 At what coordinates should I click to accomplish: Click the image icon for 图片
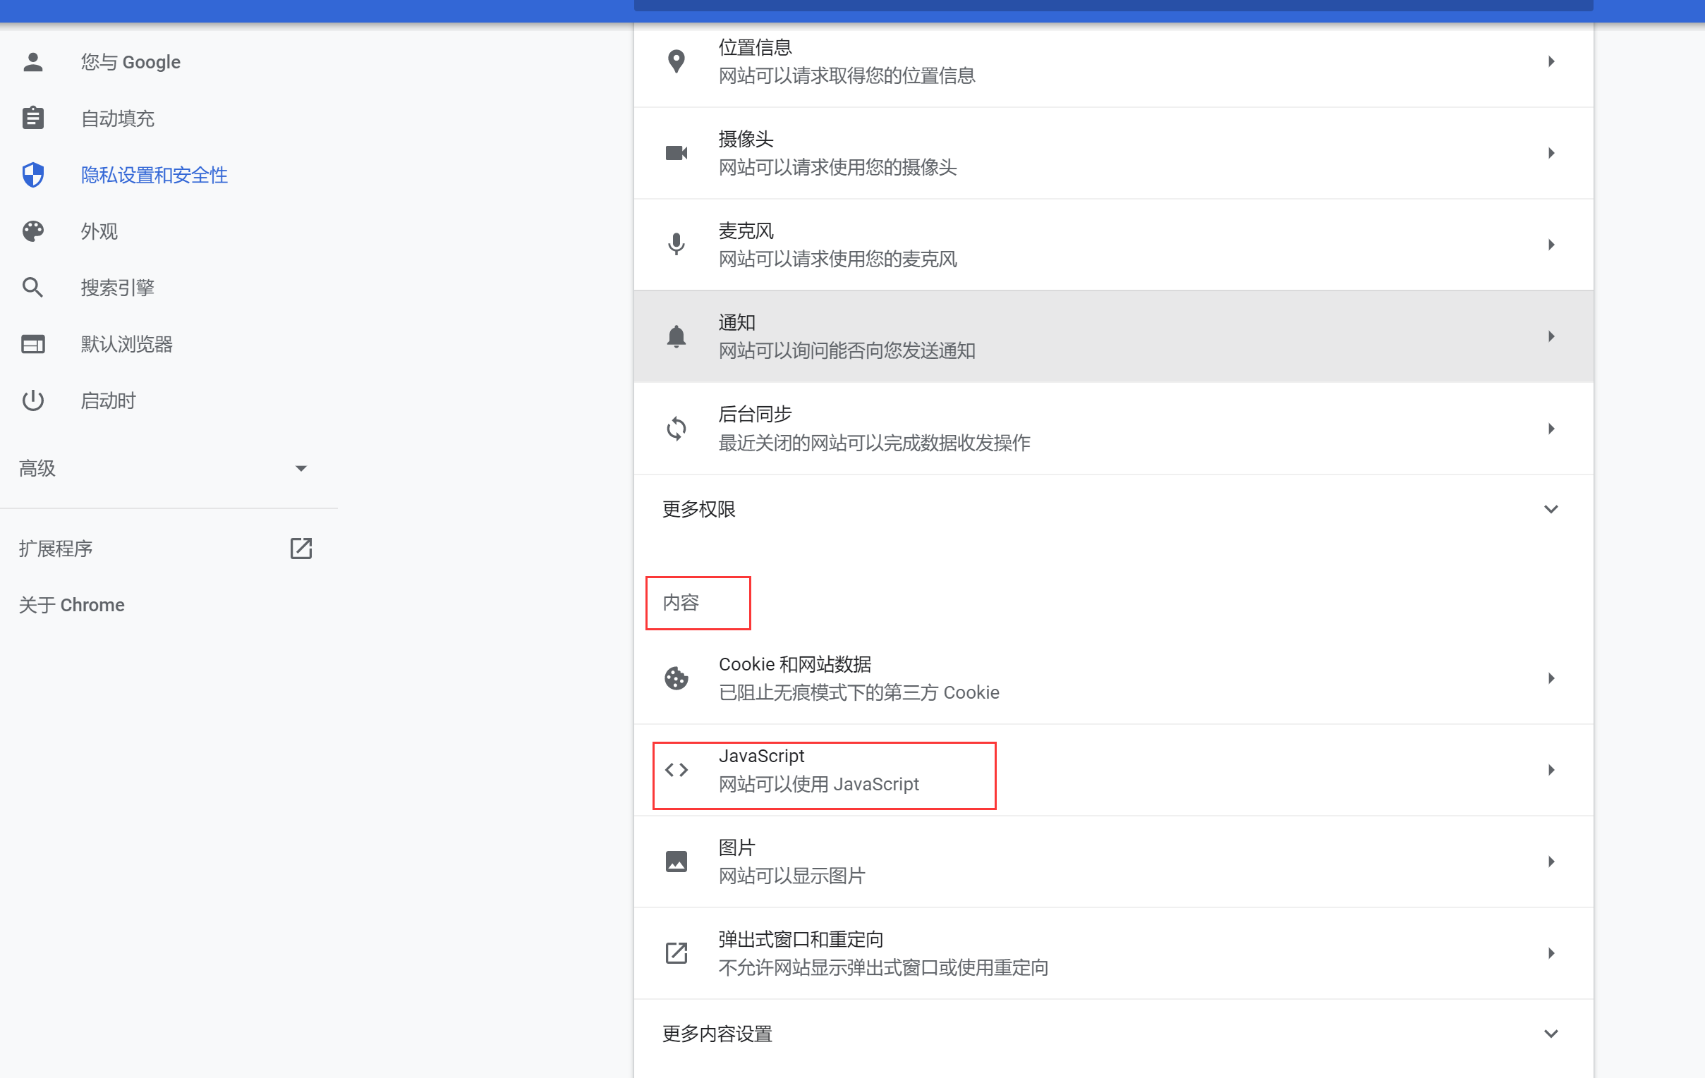point(676,862)
